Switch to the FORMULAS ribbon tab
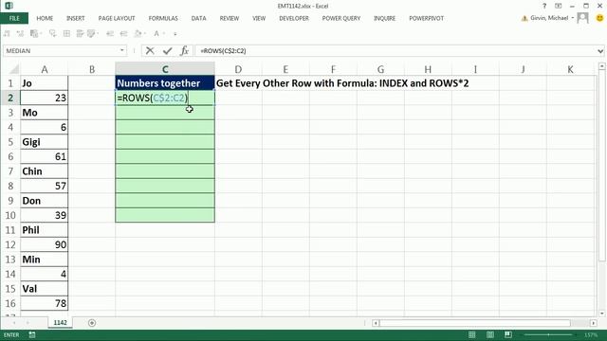Image resolution: width=607 pixels, height=341 pixels. click(x=163, y=18)
